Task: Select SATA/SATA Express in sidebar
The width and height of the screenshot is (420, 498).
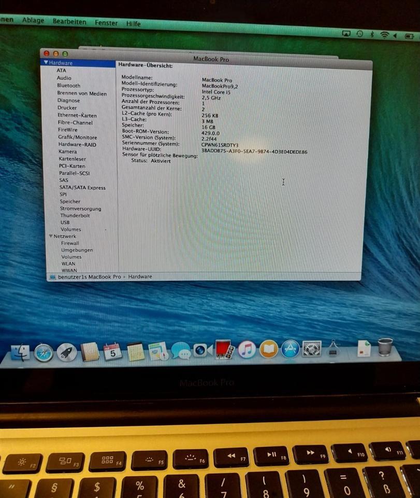Action: pos(82,188)
